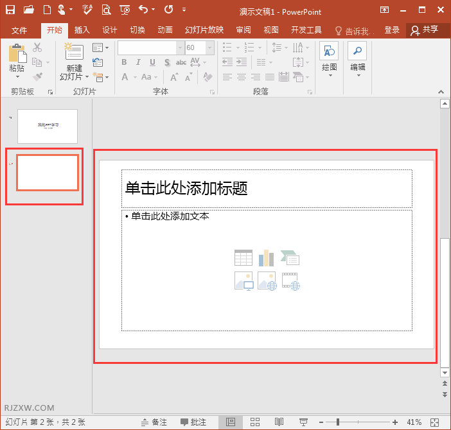The image size is (451, 430).
Task: Align text right in paragraph group
Action: click(x=256, y=76)
